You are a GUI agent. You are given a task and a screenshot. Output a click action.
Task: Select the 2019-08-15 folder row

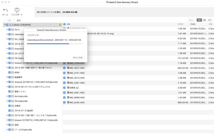pyautogui.click(x=33, y=68)
